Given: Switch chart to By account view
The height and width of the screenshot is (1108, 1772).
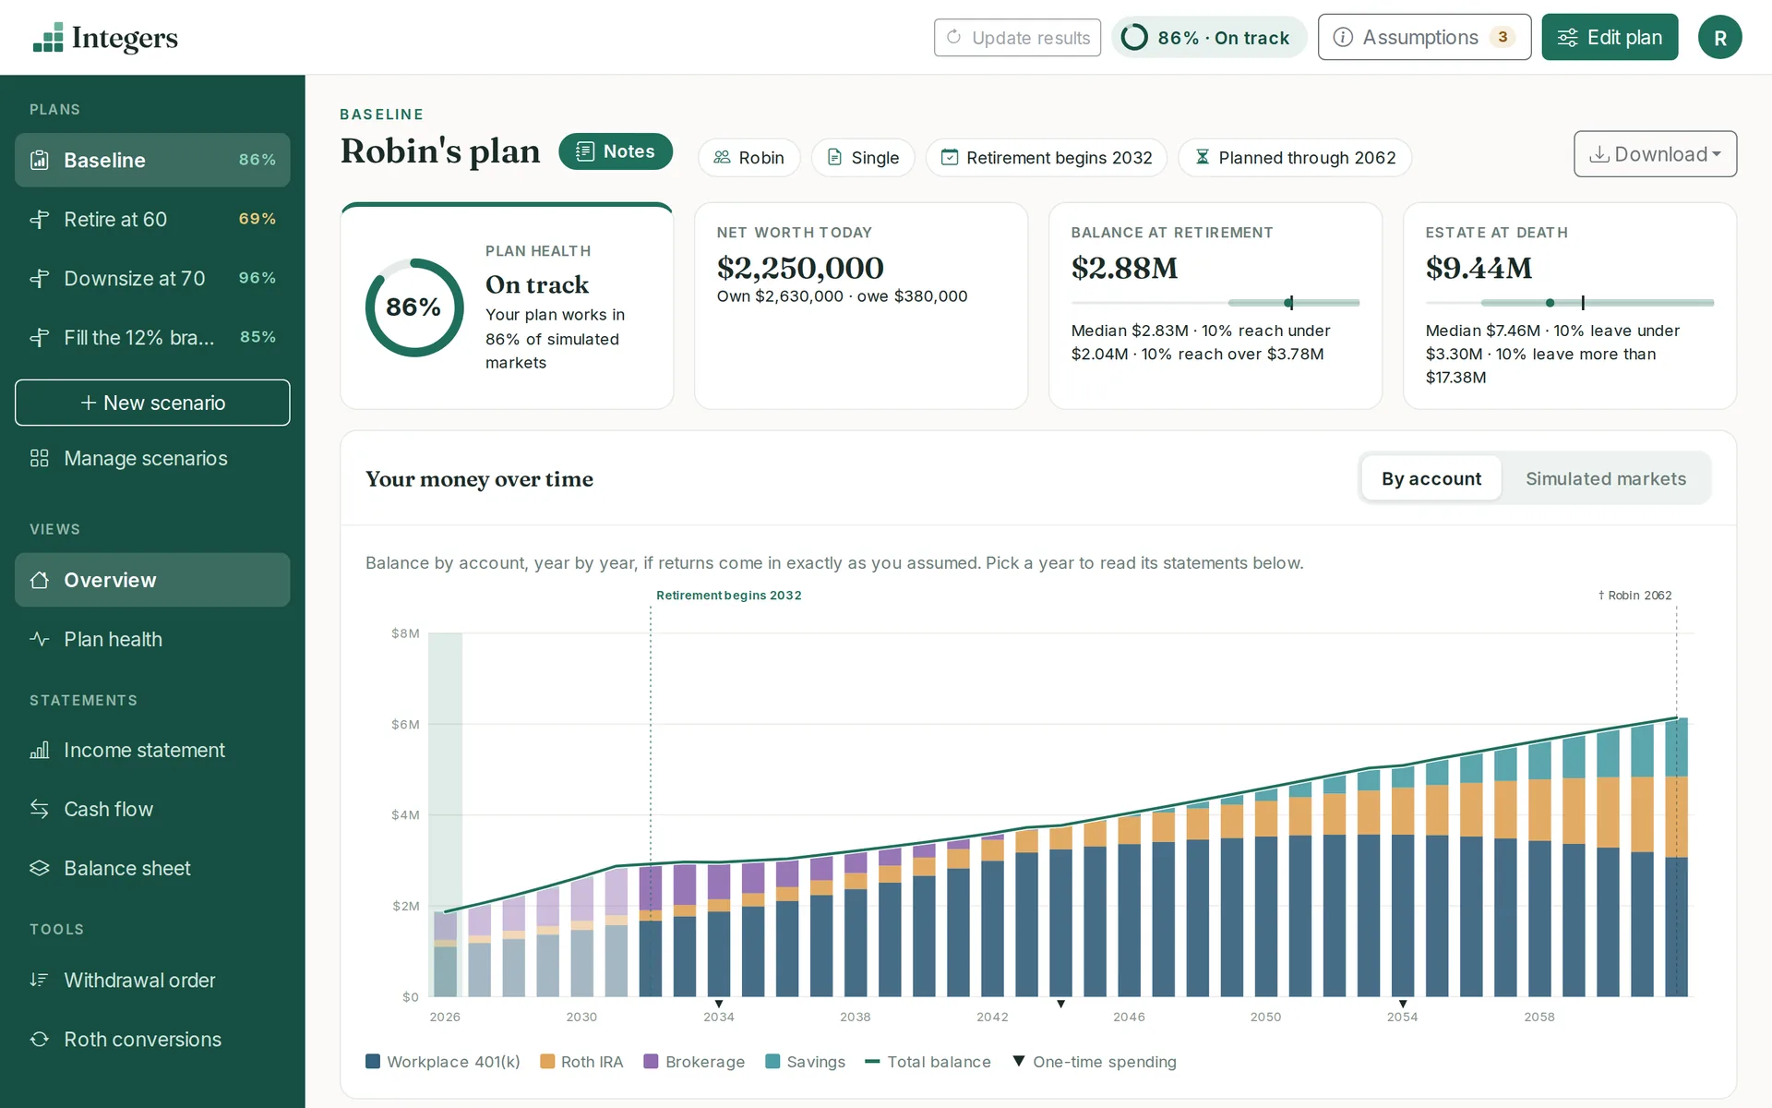Looking at the screenshot, I should tap(1431, 478).
